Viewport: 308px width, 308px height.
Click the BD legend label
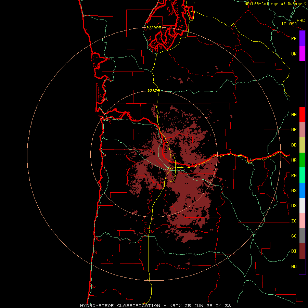point(294,145)
